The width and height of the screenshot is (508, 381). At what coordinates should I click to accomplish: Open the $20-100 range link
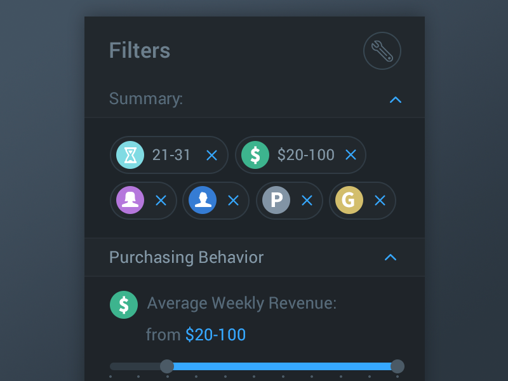click(215, 334)
